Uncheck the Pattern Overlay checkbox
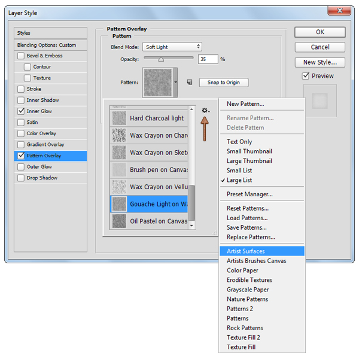This screenshot has height=359, width=359. (x=21, y=156)
